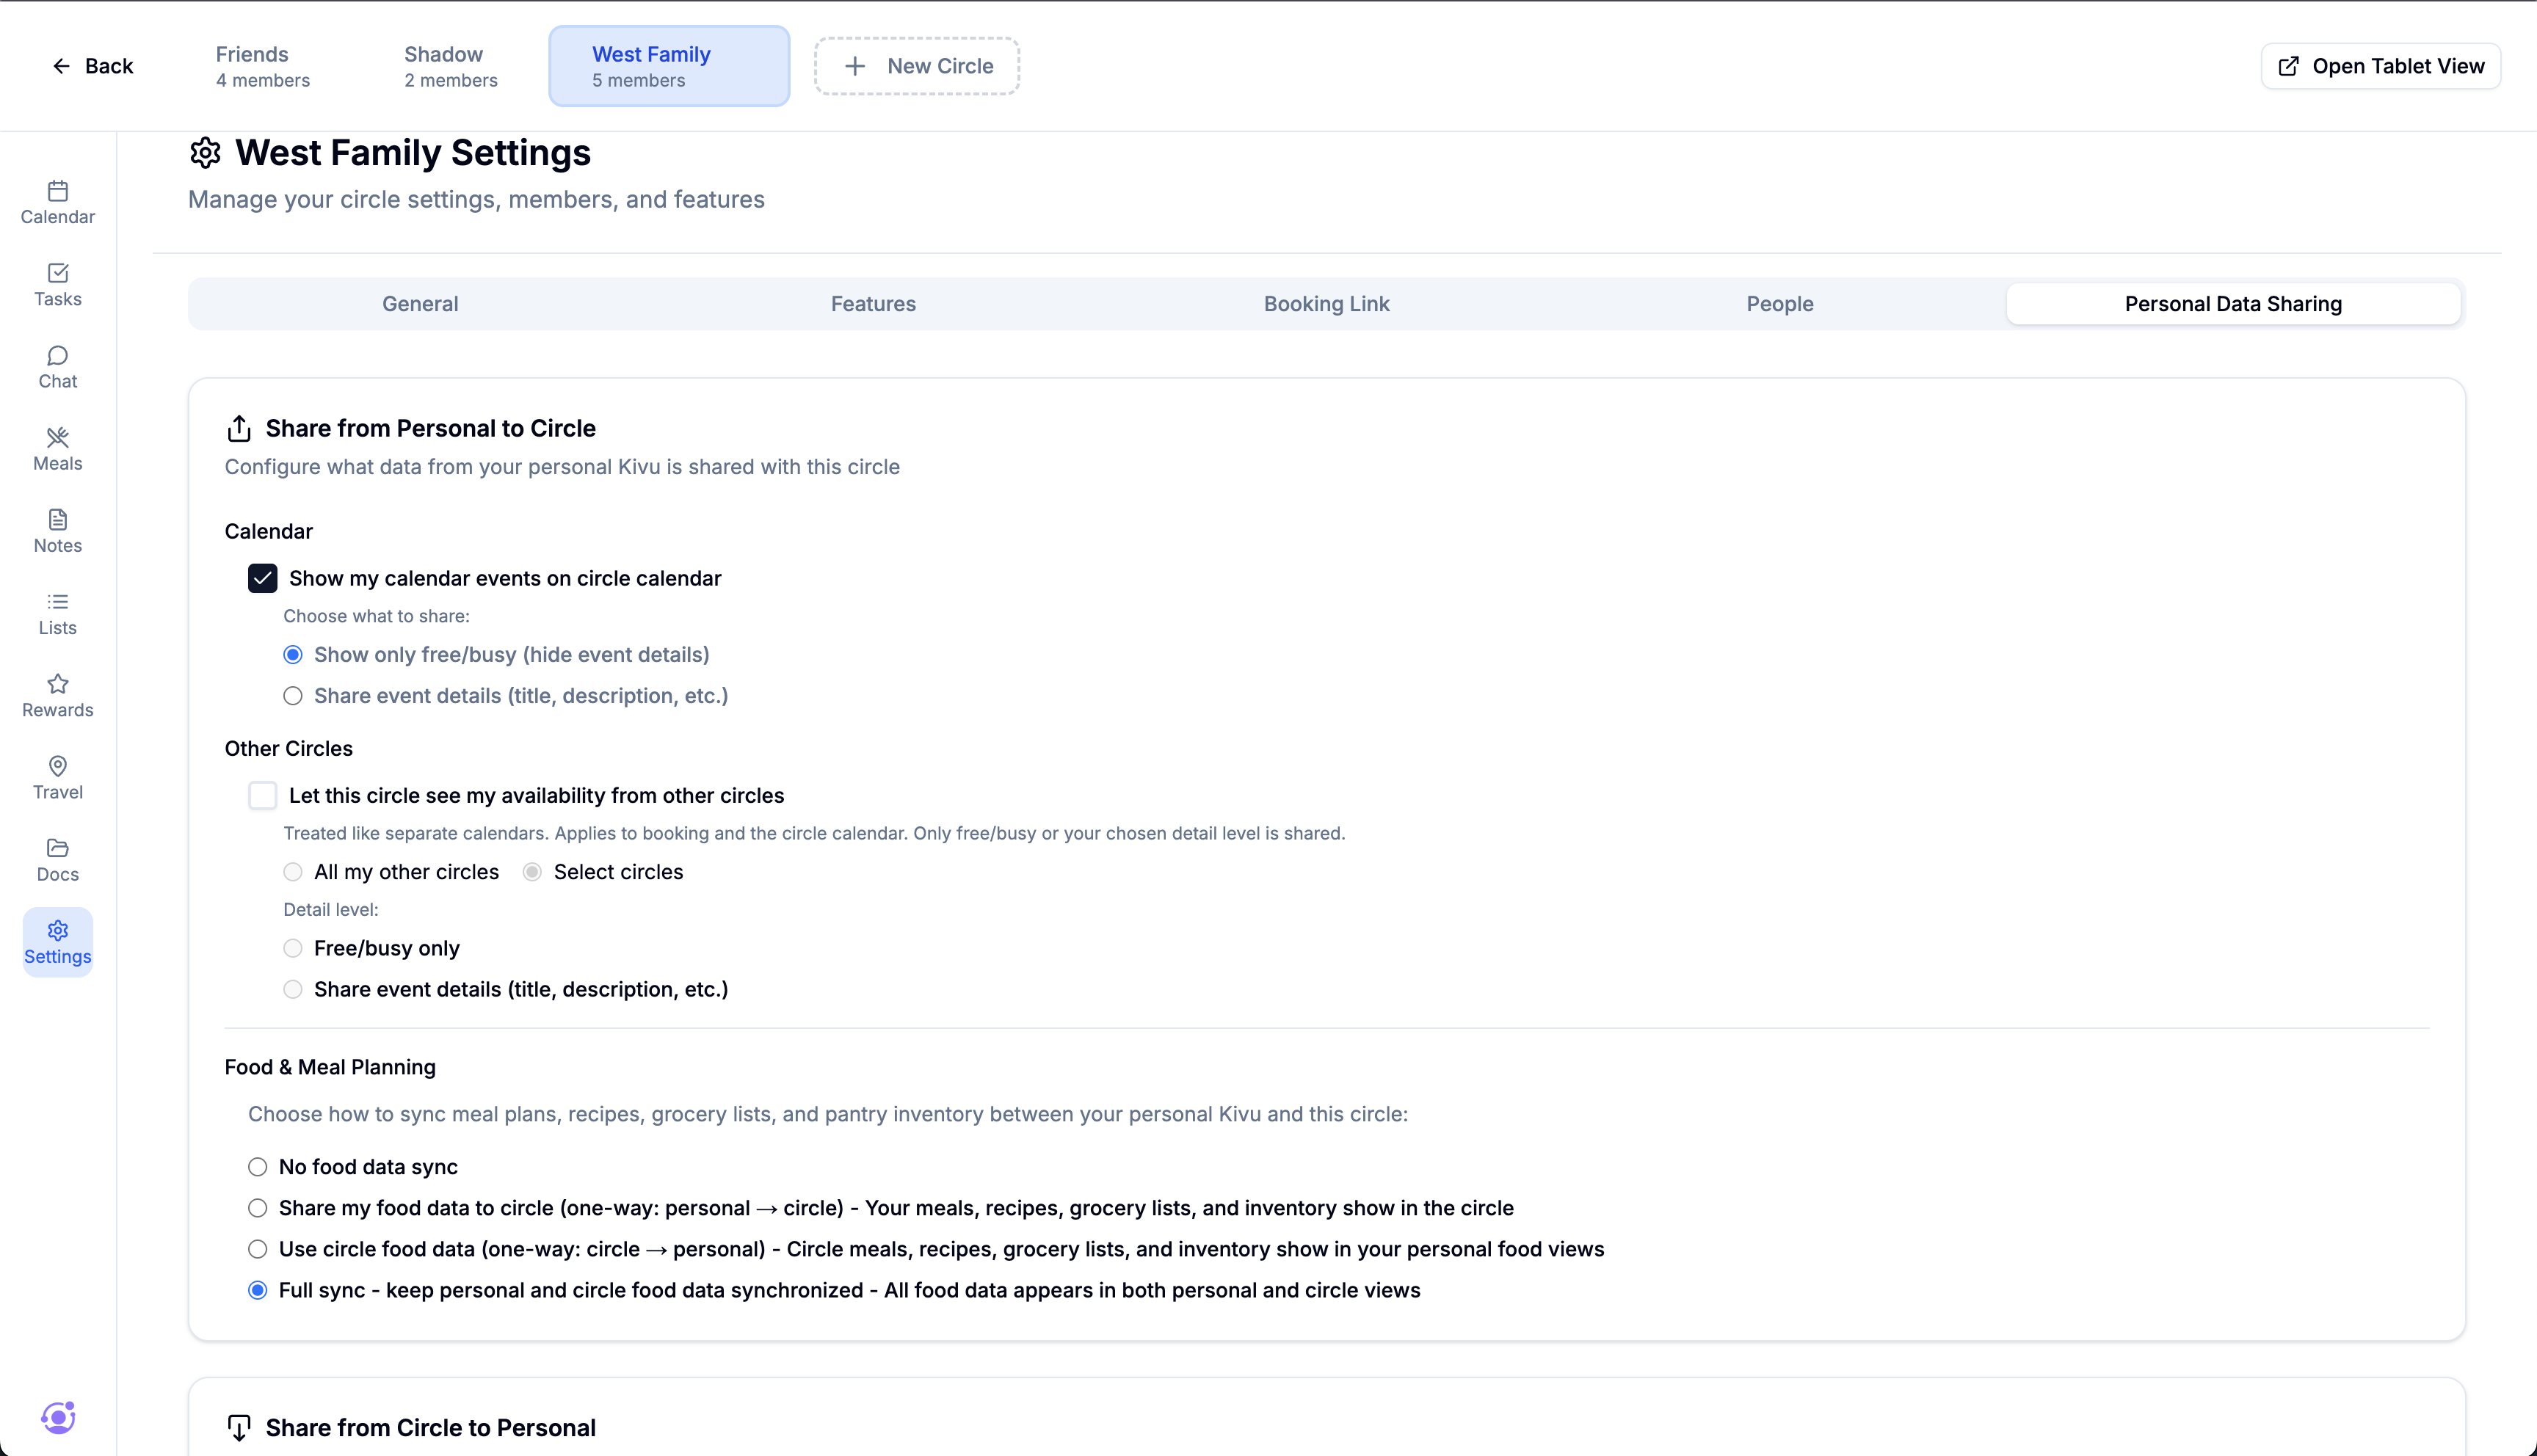
Task: Click the New Circle button
Action: point(916,65)
